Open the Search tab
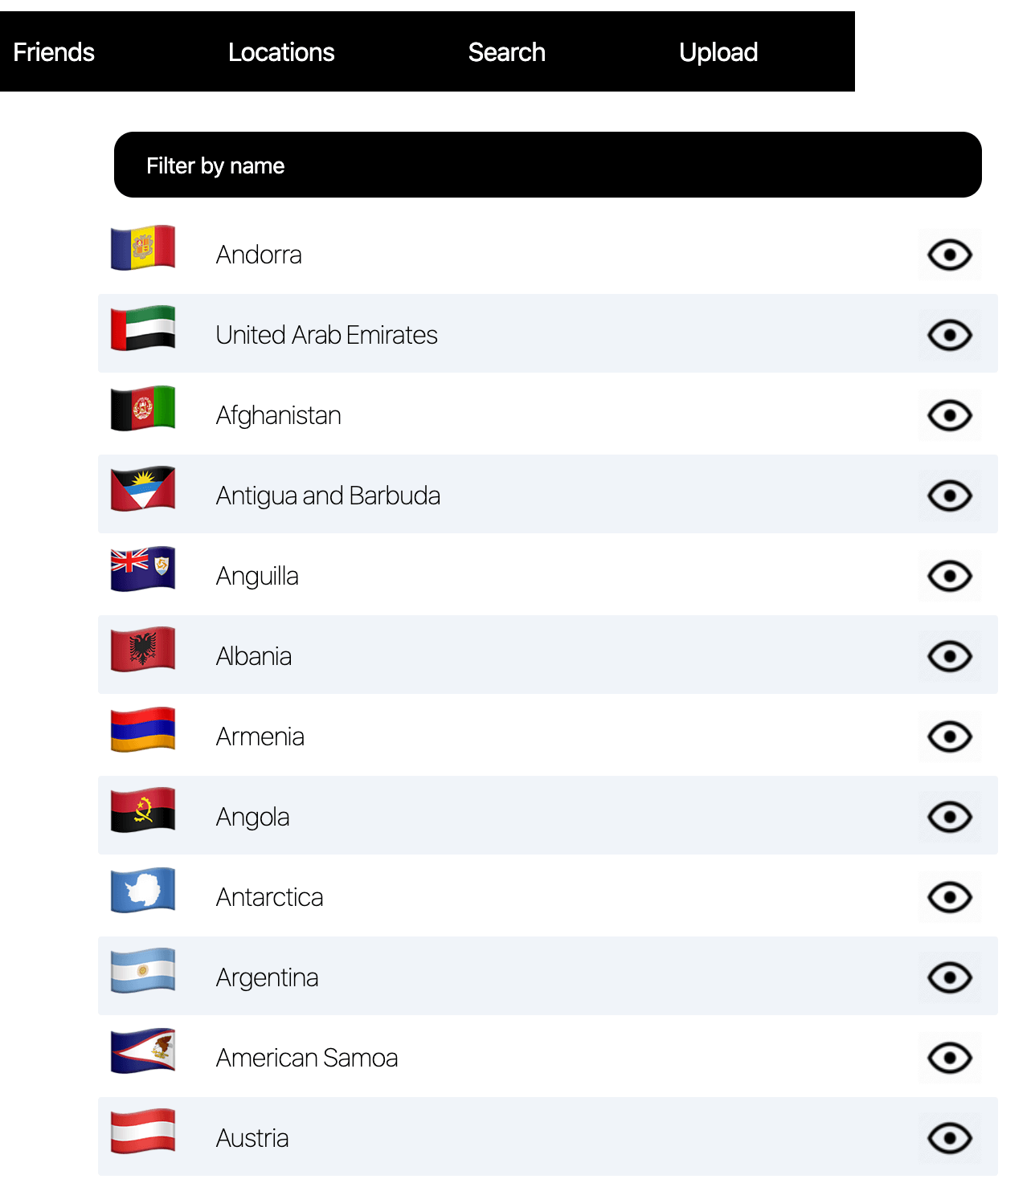The height and width of the screenshot is (1179, 1035). (x=507, y=52)
